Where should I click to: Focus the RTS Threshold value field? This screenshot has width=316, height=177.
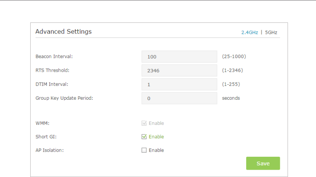coord(179,70)
